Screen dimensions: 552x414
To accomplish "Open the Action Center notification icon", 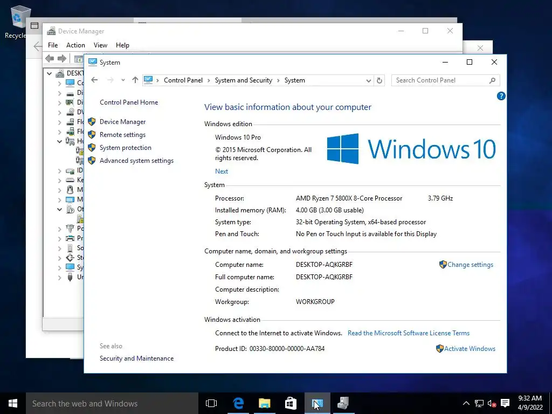I will 505,403.
